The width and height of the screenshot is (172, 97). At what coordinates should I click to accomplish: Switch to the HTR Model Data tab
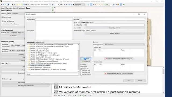pyautogui.click(x=40, y=42)
